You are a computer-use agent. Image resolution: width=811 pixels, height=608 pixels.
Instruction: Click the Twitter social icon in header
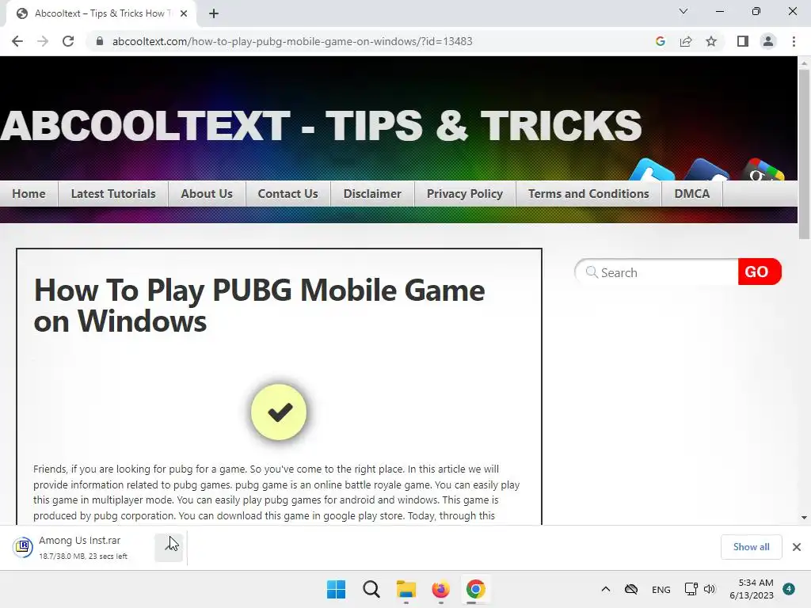point(653,170)
